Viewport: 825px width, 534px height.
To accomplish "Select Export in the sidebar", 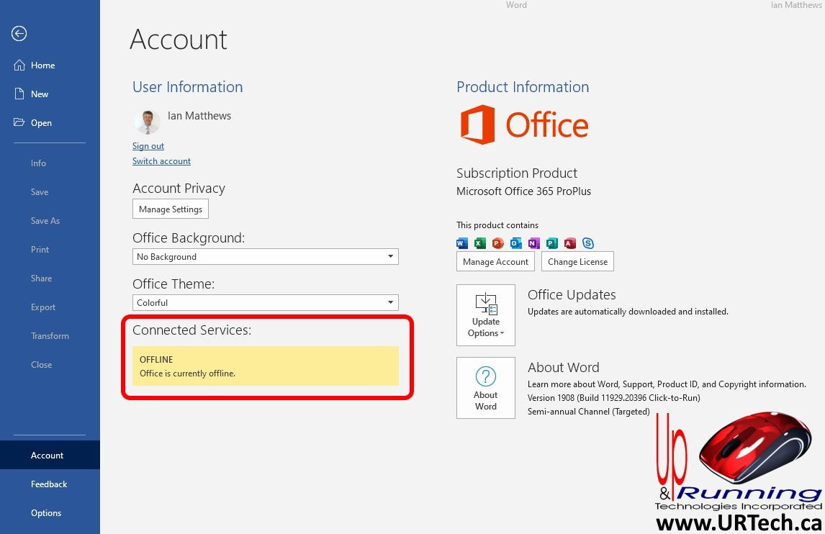I will click(50, 307).
